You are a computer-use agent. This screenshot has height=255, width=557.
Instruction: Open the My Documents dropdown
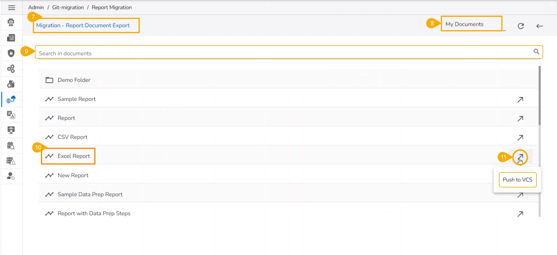471,24
